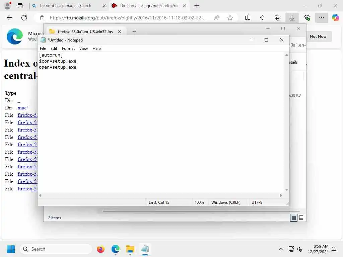Open Edge split screen

248,18
